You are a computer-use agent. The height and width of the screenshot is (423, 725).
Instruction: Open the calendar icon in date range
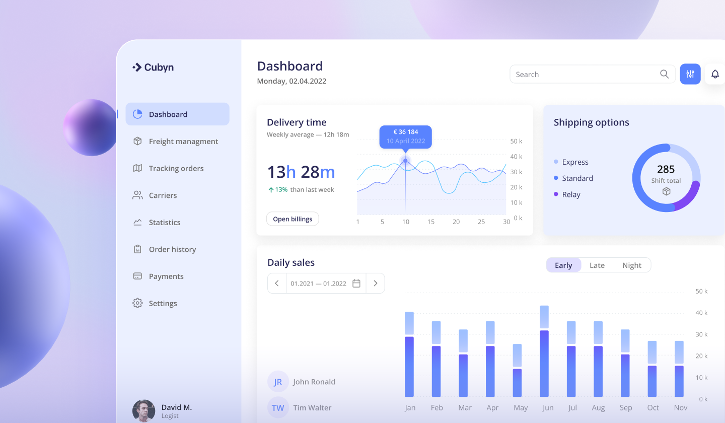point(356,283)
